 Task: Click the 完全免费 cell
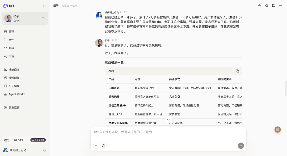pos(174,97)
